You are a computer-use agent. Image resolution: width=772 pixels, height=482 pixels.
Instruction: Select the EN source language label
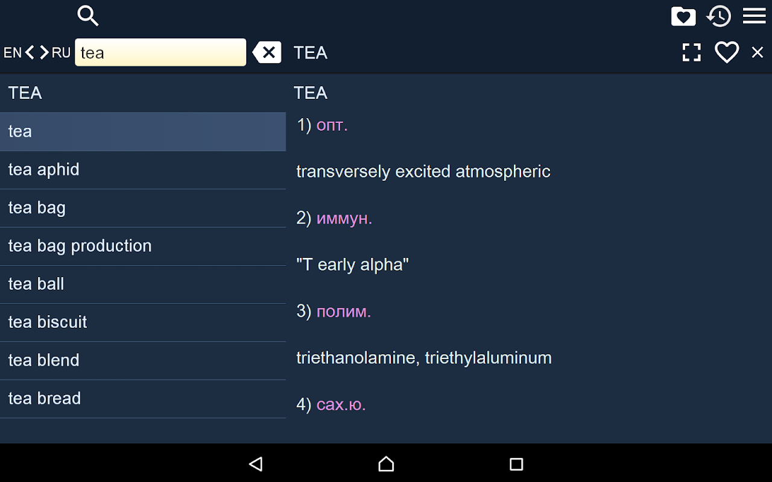click(13, 52)
